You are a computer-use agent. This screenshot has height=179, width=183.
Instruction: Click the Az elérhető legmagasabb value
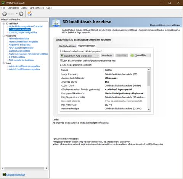(x=119, y=89)
